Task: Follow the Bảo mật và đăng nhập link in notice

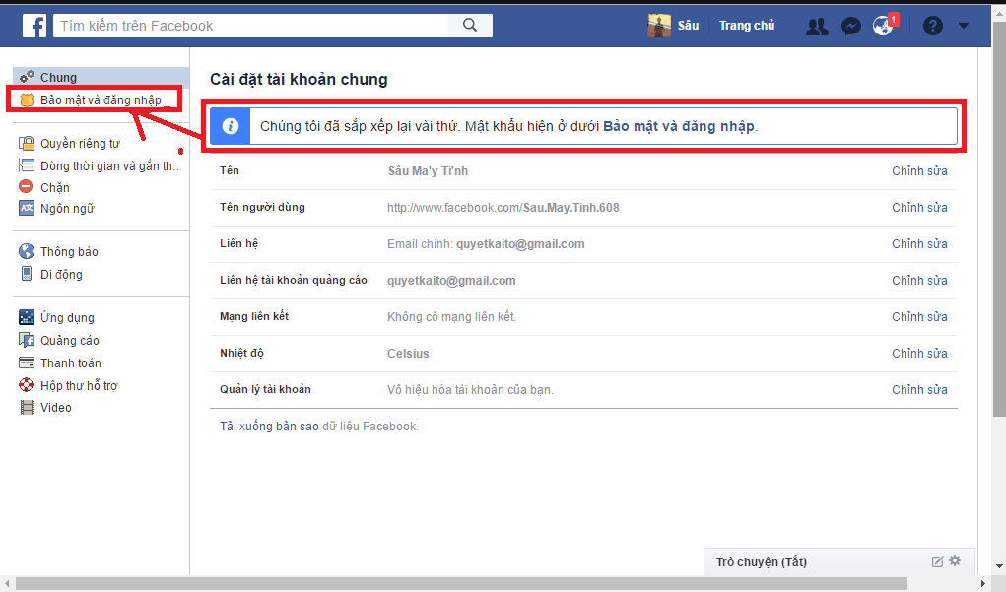Action: pos(679,126)
